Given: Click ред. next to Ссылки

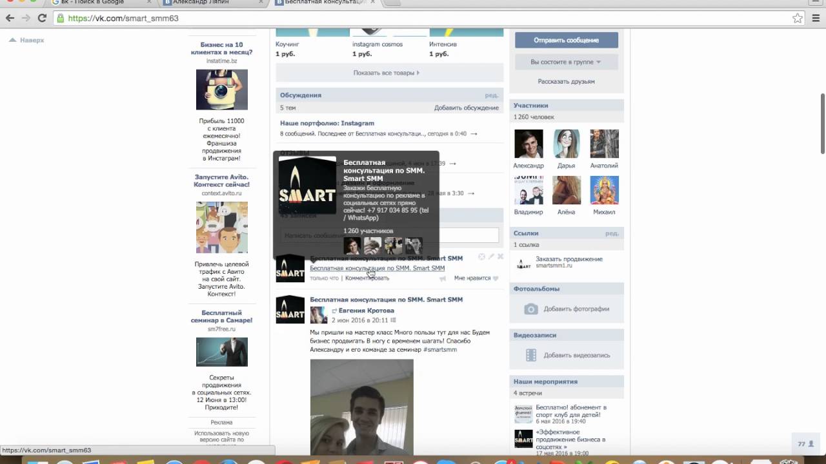Looking at the screenshot, I should pos(612,233).
